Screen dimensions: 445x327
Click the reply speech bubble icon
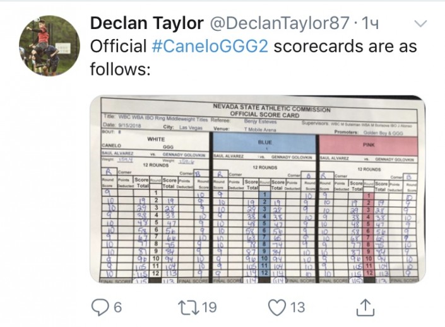(100, 307)
